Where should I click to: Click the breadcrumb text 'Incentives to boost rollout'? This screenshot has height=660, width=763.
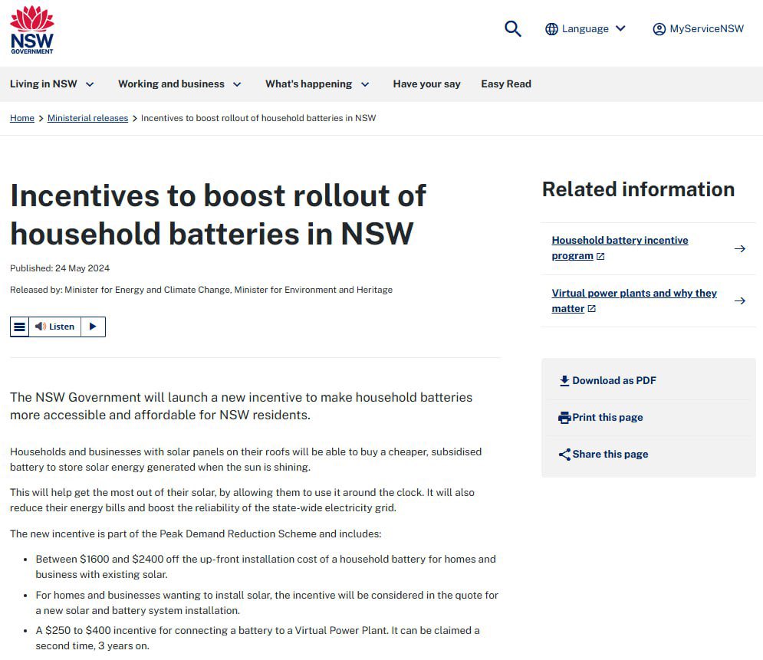tap(258, 118)
